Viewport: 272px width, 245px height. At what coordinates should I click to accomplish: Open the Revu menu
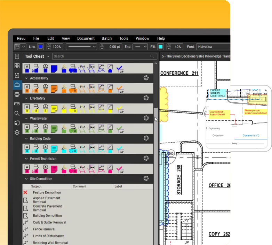point(21,38)
